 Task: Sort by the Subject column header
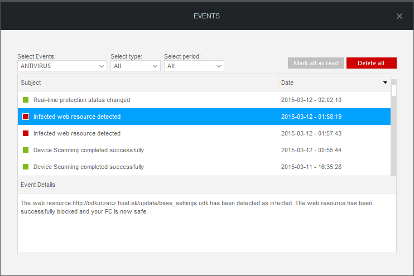tap(148, 83)
